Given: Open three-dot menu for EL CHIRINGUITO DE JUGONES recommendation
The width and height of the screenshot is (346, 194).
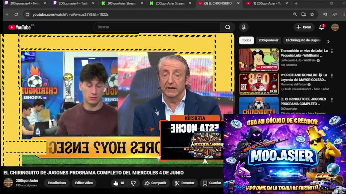Looking at the screenshot, I should [x=332, y=100].
